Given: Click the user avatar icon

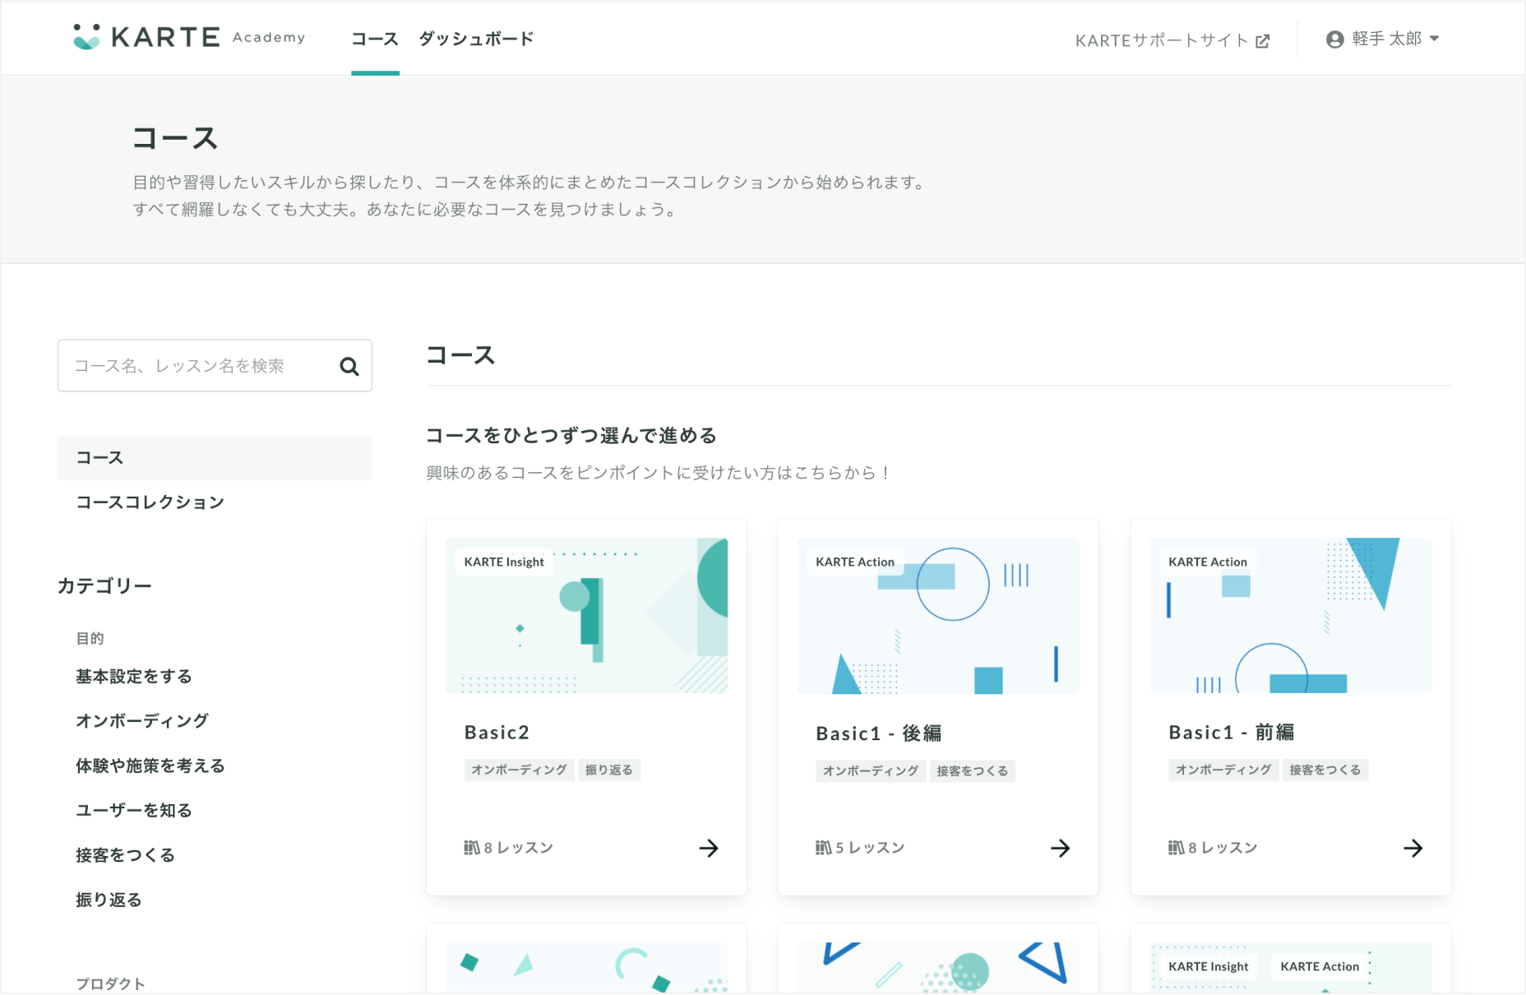Looking at the screenshot, I should [x=1334, y=39].
